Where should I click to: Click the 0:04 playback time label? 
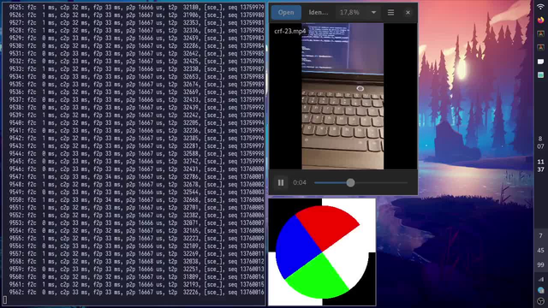point(300,182)
